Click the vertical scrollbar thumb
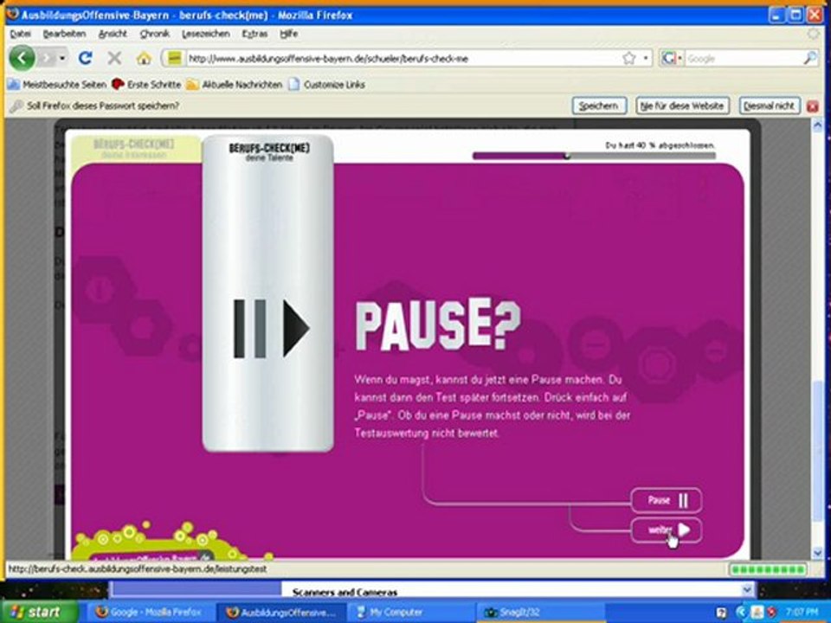Viewport: 831px width, 623px height. pos(817,450)
